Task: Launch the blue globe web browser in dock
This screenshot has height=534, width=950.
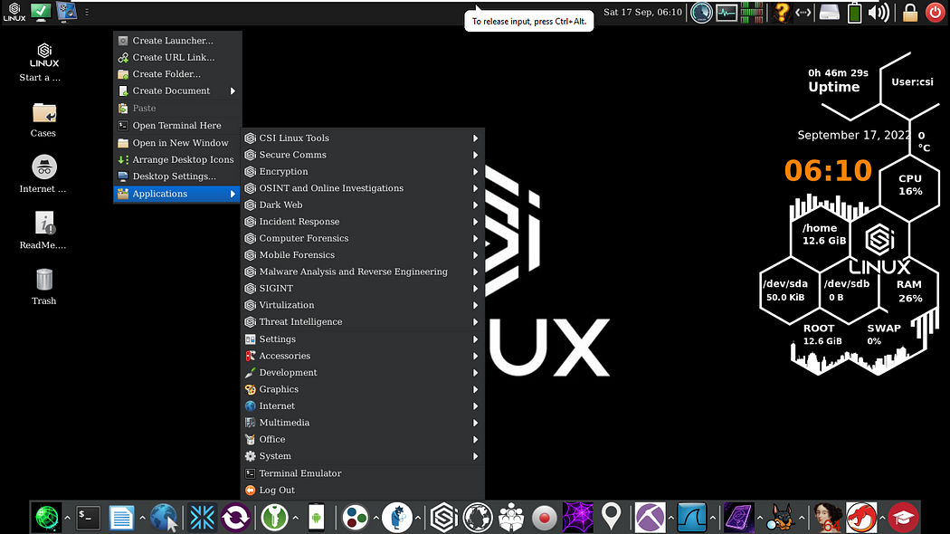Action: pos(164,519)
